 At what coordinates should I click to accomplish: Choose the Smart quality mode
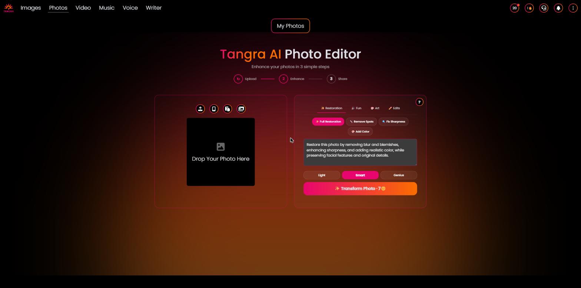pos(360,175)
